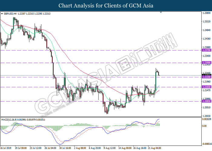Click the '16 Jul 2019' date label

click(6, 148)
